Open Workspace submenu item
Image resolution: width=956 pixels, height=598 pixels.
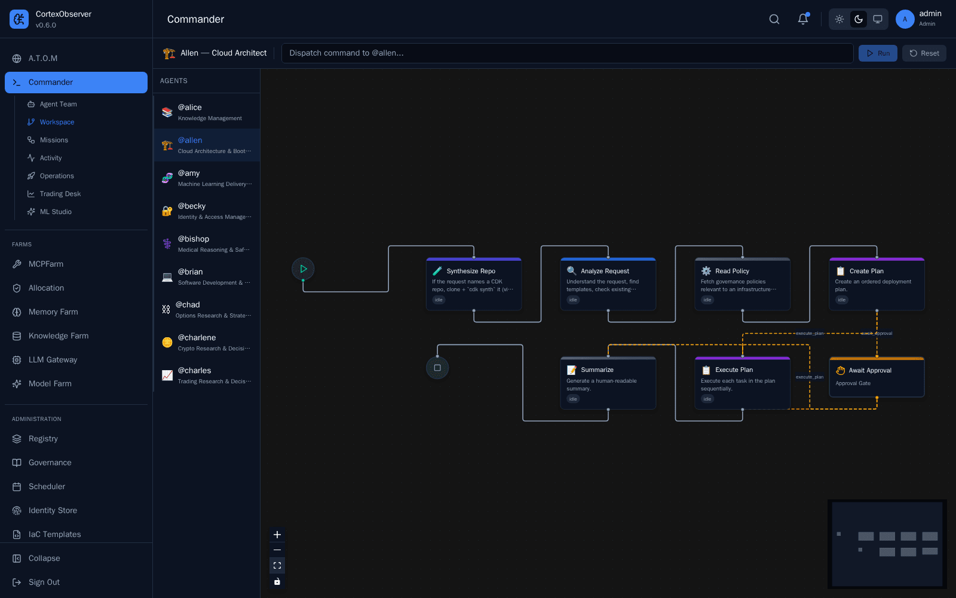tap(84, 122)
